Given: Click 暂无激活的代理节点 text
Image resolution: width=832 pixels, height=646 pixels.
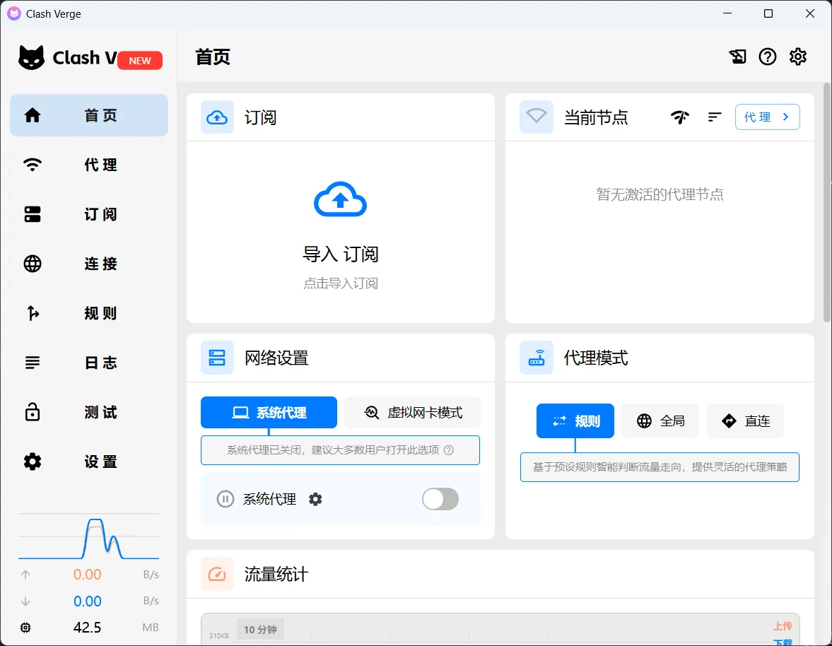Looking at the screenshot, I should pos(660,194).
